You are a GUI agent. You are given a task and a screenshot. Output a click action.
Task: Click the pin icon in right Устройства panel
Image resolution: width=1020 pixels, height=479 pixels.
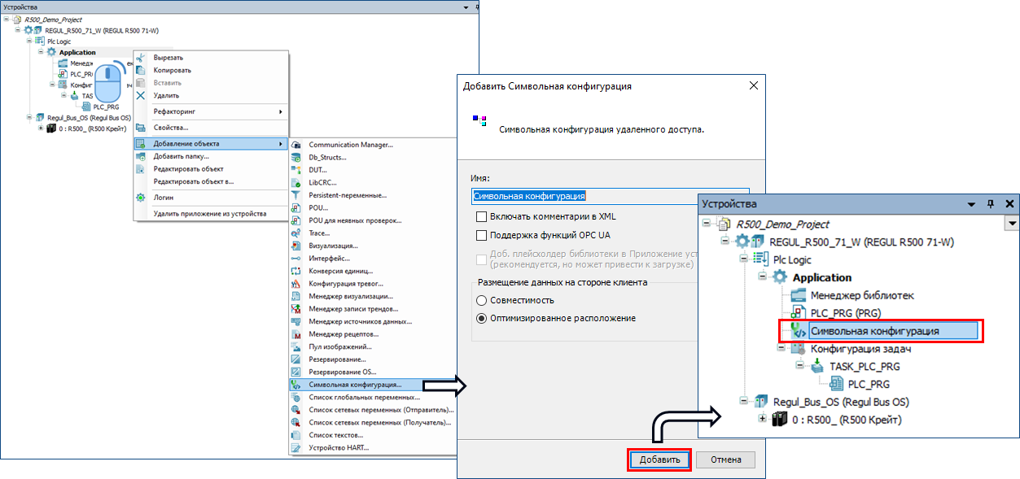(991, 204)
